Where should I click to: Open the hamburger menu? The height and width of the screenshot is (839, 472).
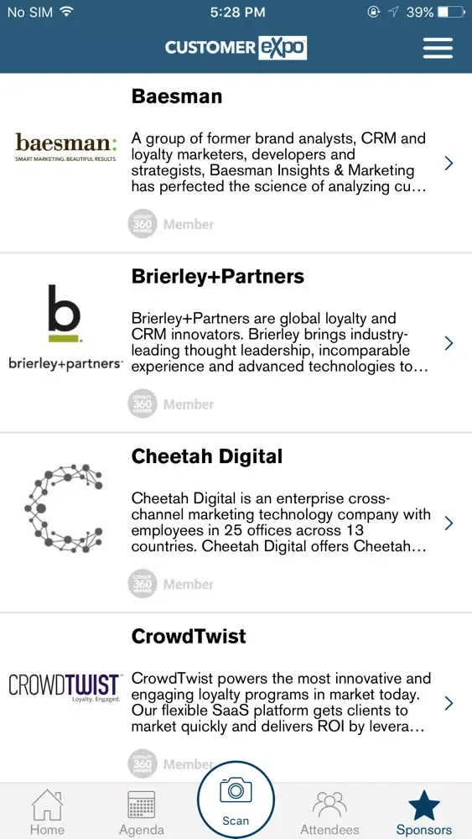point(438,48)
